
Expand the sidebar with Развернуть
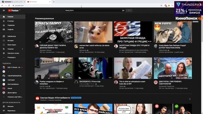coord(13,57)
